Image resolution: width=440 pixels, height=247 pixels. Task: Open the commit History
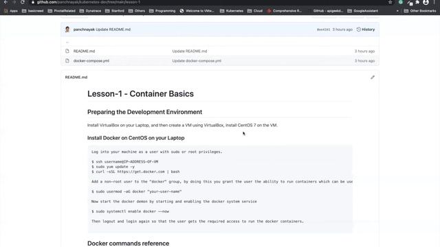click(366, 30)
